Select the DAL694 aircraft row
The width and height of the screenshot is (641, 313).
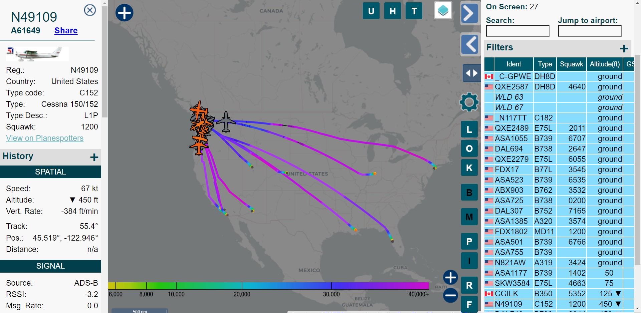tap(559, 149)
